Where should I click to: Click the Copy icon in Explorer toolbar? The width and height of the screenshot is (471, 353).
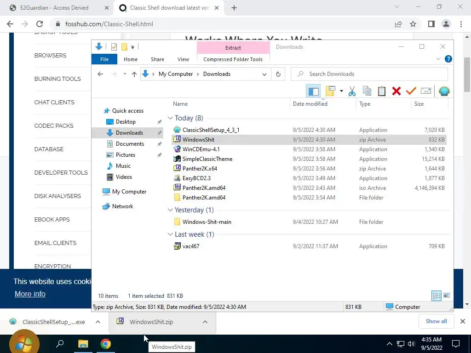367,91
